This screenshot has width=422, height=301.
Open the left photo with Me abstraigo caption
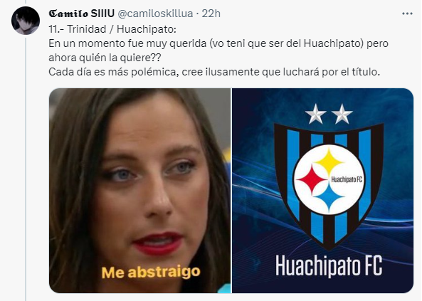pyautogui.click(x=139, y=191)
